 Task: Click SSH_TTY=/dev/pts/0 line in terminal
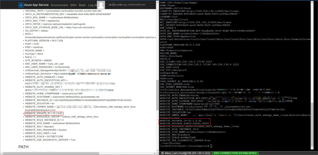pos(173,70)
